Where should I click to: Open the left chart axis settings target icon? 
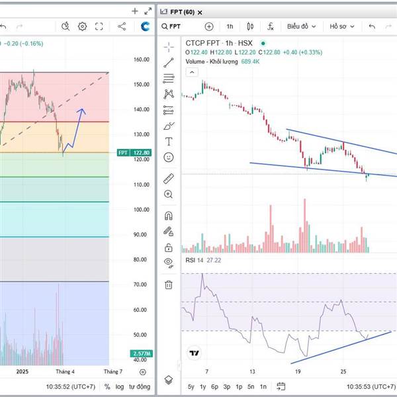tap(143, 372)
